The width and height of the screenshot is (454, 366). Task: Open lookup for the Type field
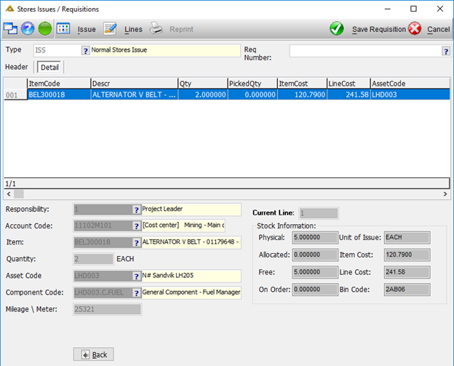[x=85, y=51]
